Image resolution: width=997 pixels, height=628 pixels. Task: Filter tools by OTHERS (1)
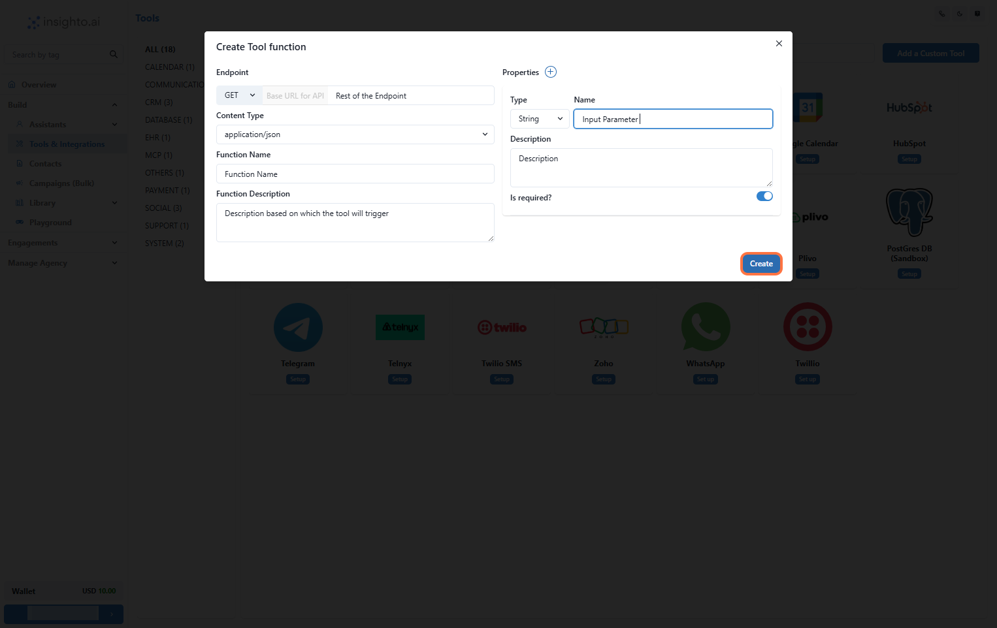[165, 173]
